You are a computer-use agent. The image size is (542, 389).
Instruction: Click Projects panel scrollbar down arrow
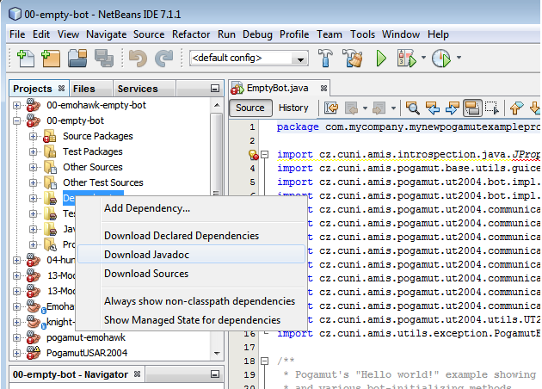tap(217, 353)
